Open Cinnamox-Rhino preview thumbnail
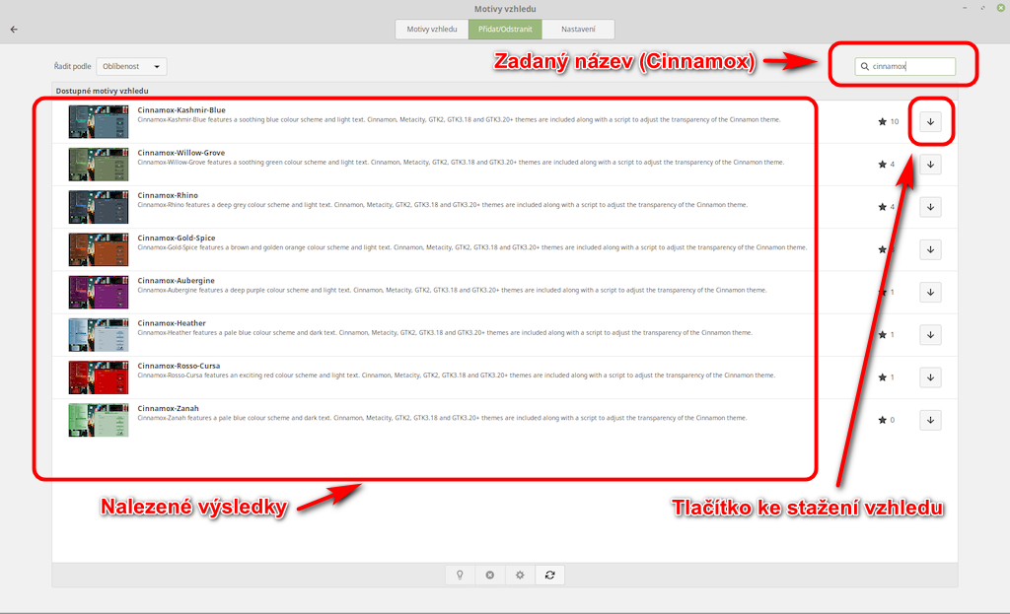 [x=99, y=207]
